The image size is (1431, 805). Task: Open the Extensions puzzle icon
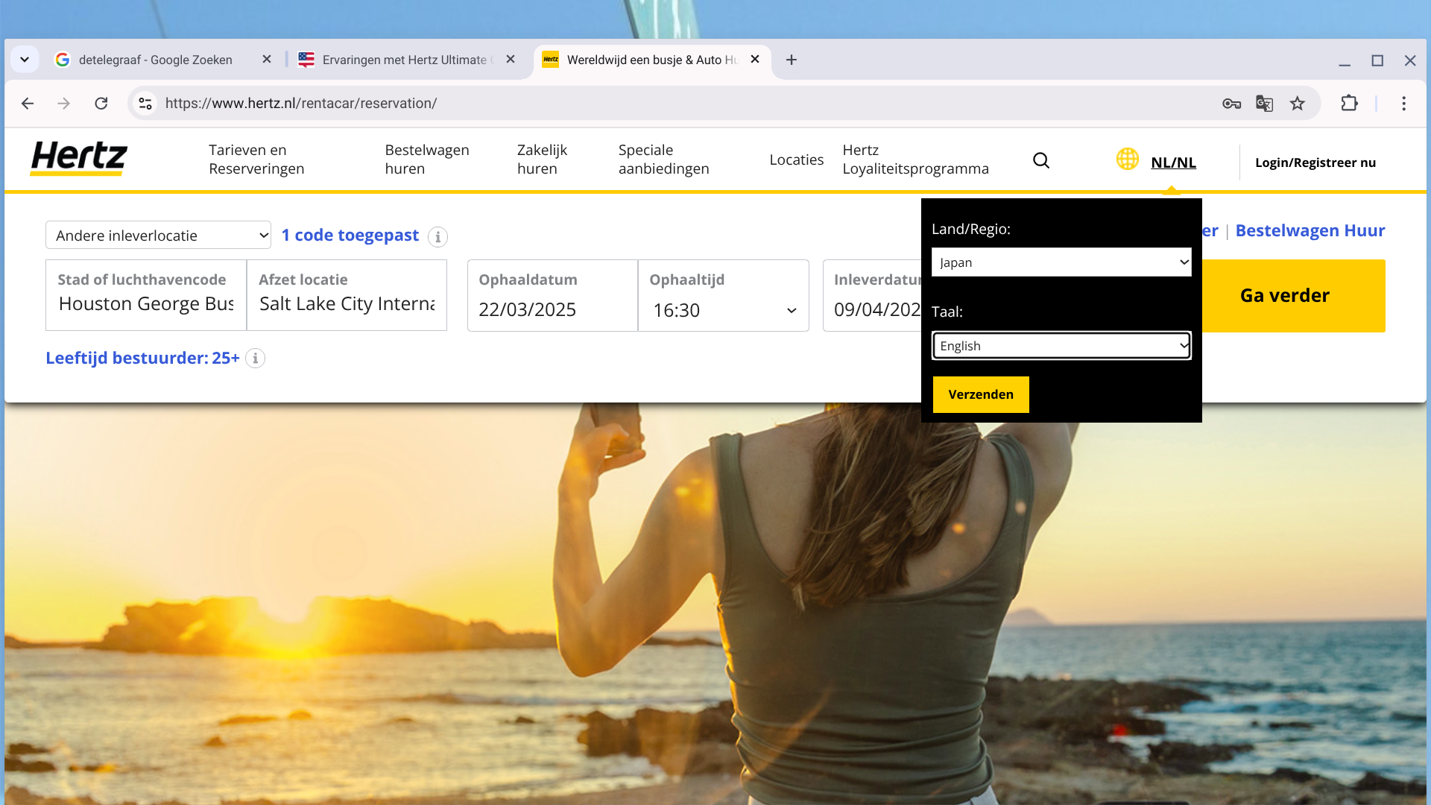pos(1349,104)
